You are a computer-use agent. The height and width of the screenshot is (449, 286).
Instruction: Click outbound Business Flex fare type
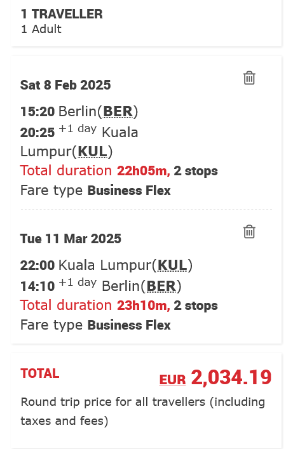(x=129, y=191)
